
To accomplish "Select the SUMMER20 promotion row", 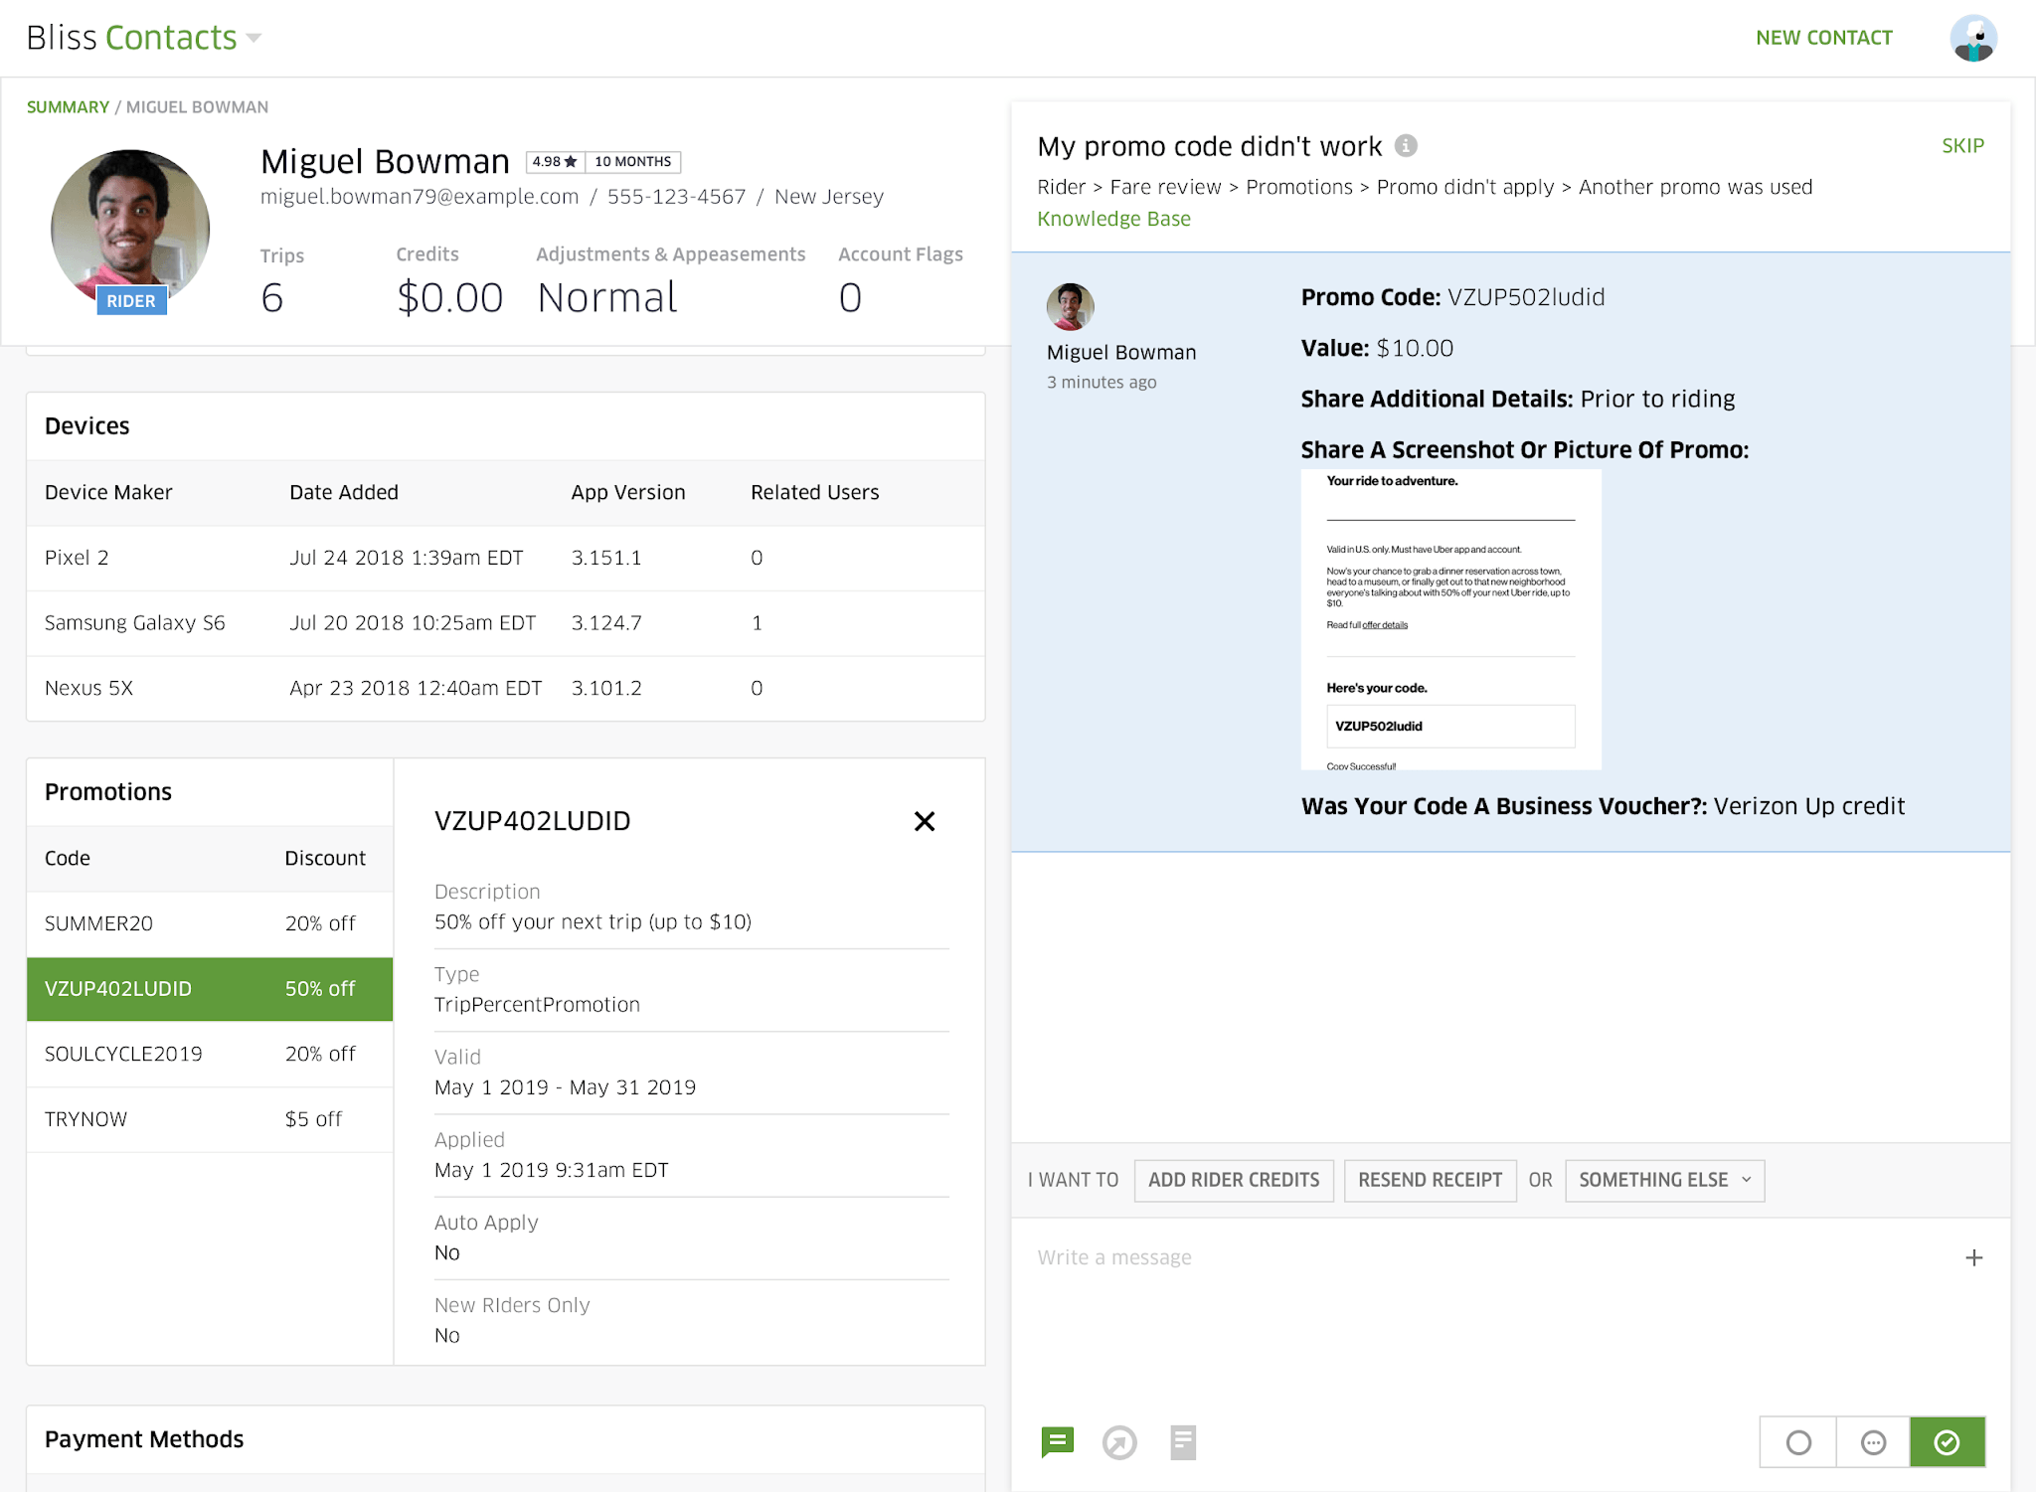I will pos(209,923).
